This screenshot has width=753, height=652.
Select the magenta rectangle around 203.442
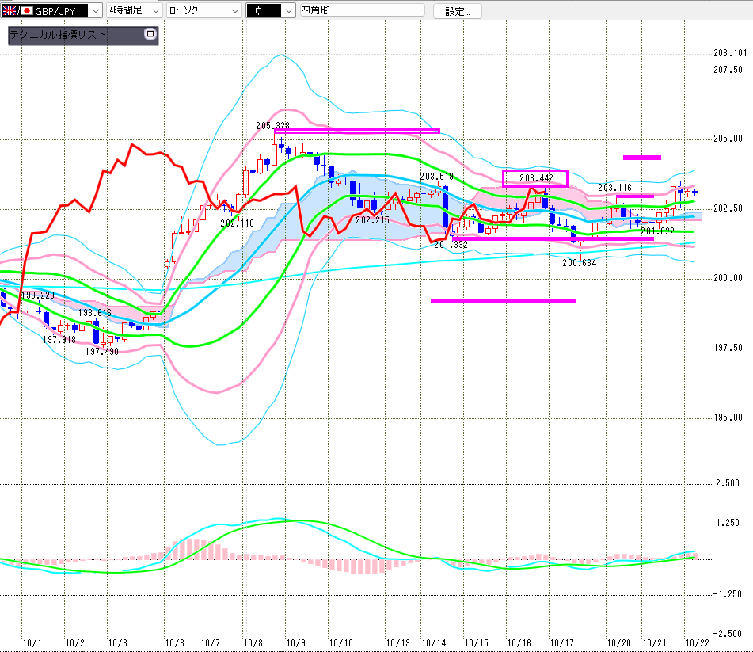(535, 171)
